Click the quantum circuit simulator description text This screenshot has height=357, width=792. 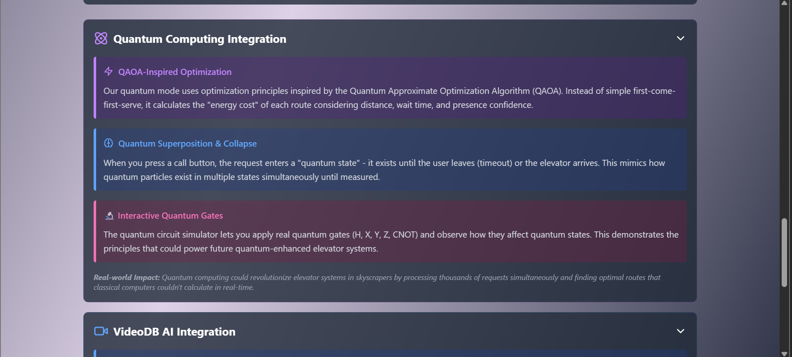coord(391,241)
